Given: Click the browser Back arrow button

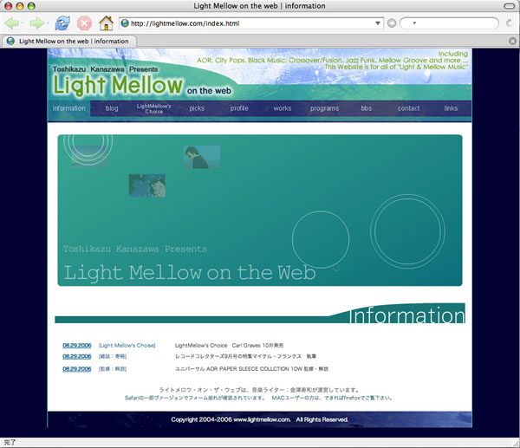Looking at the screenshot, I should [x=15, y=23].
